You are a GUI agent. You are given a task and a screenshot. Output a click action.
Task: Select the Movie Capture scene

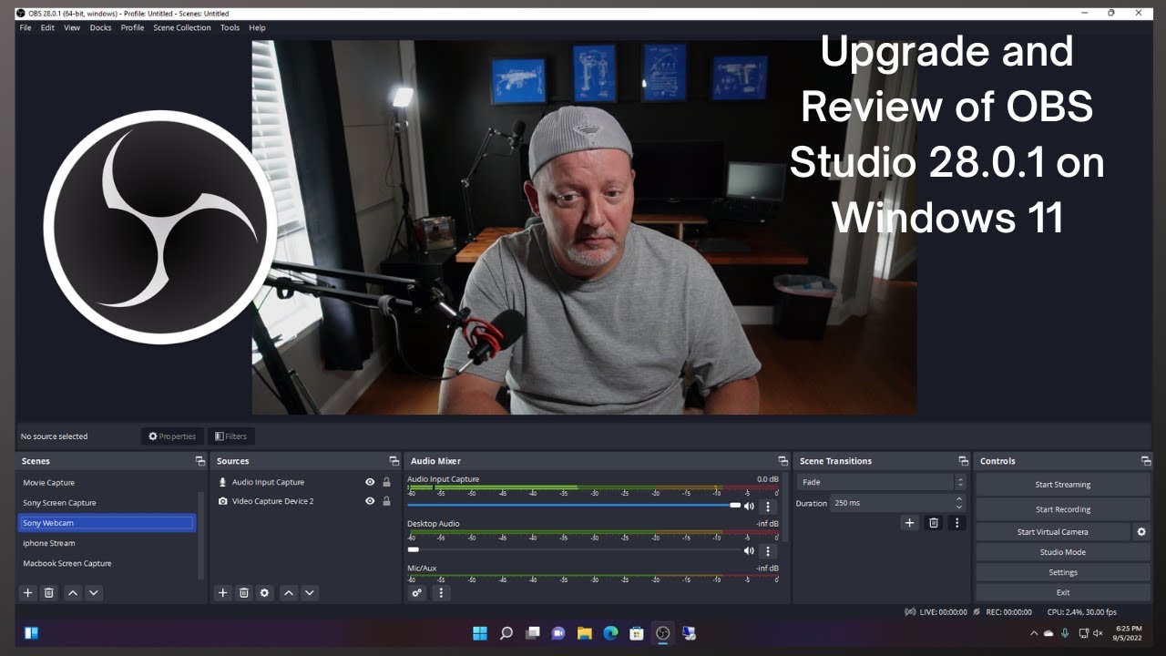click(107, 483)
